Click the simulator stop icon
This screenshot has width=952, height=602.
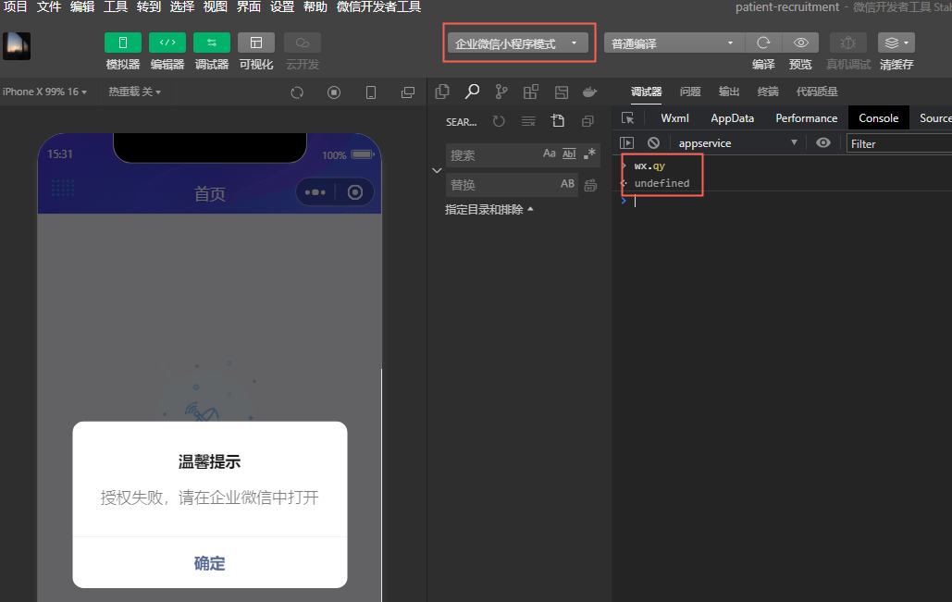pos(334,92)
